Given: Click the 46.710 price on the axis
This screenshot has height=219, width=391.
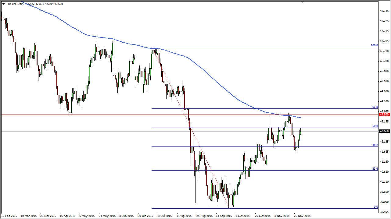Looking at the screenshot, I should (384, 51).
